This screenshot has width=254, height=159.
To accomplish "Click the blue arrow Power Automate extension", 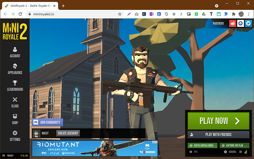I will tap(226, 14).
